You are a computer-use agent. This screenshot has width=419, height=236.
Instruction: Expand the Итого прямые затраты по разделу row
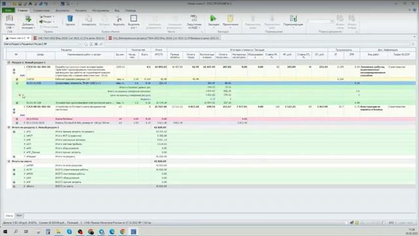point(14,132)
